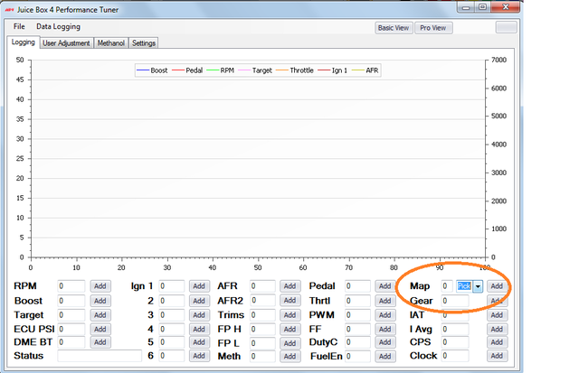Image resolution: width=579 pixels, height=373 pixels.
Task: Add DME BT to the graph
Action: [x=100, y=342]
